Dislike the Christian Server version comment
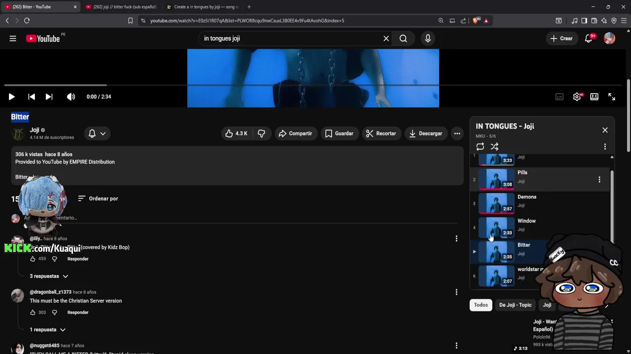The height and width of the screenshot is (354, 631). (x=55, y=313)
